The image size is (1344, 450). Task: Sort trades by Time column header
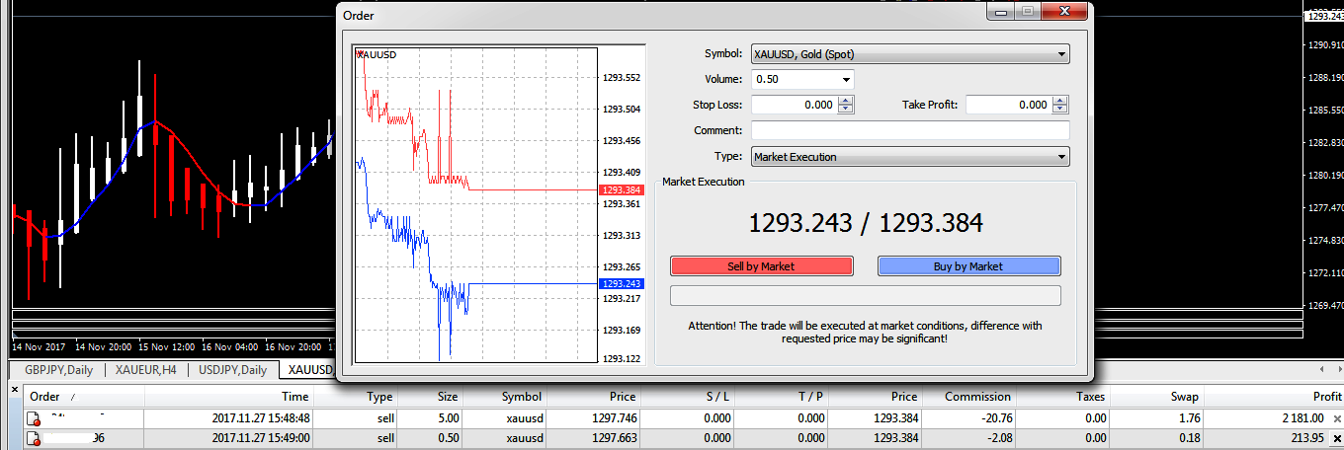pos(230,397)
